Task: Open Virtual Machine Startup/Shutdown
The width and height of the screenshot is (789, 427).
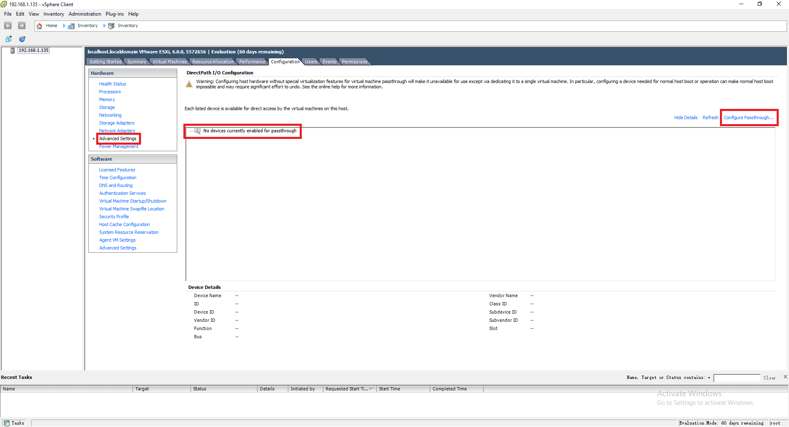Action: (x=133, y=201)
